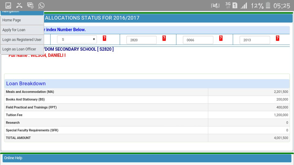Click the center number field 2820
The image size is (294, 165).
[x=141, y=40]
